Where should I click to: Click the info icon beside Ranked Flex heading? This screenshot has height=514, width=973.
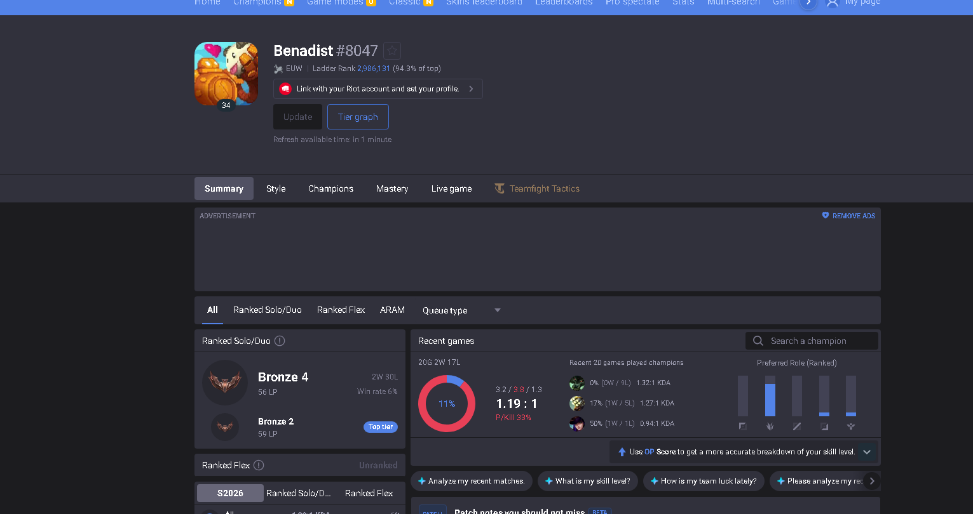(259, 465)
